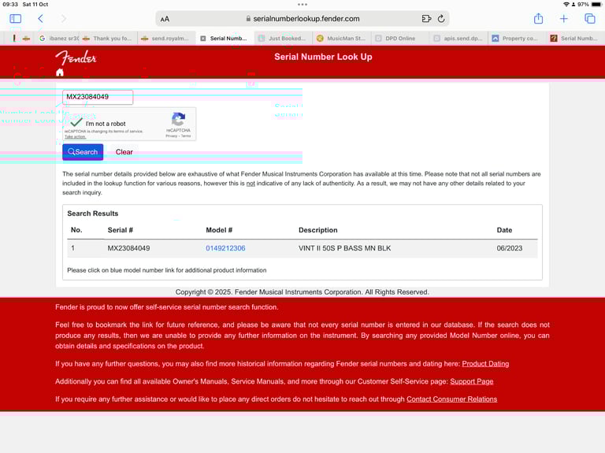Click the Fender home icon
The height and width of the screenshot is (453, 605).
(59, 72)
